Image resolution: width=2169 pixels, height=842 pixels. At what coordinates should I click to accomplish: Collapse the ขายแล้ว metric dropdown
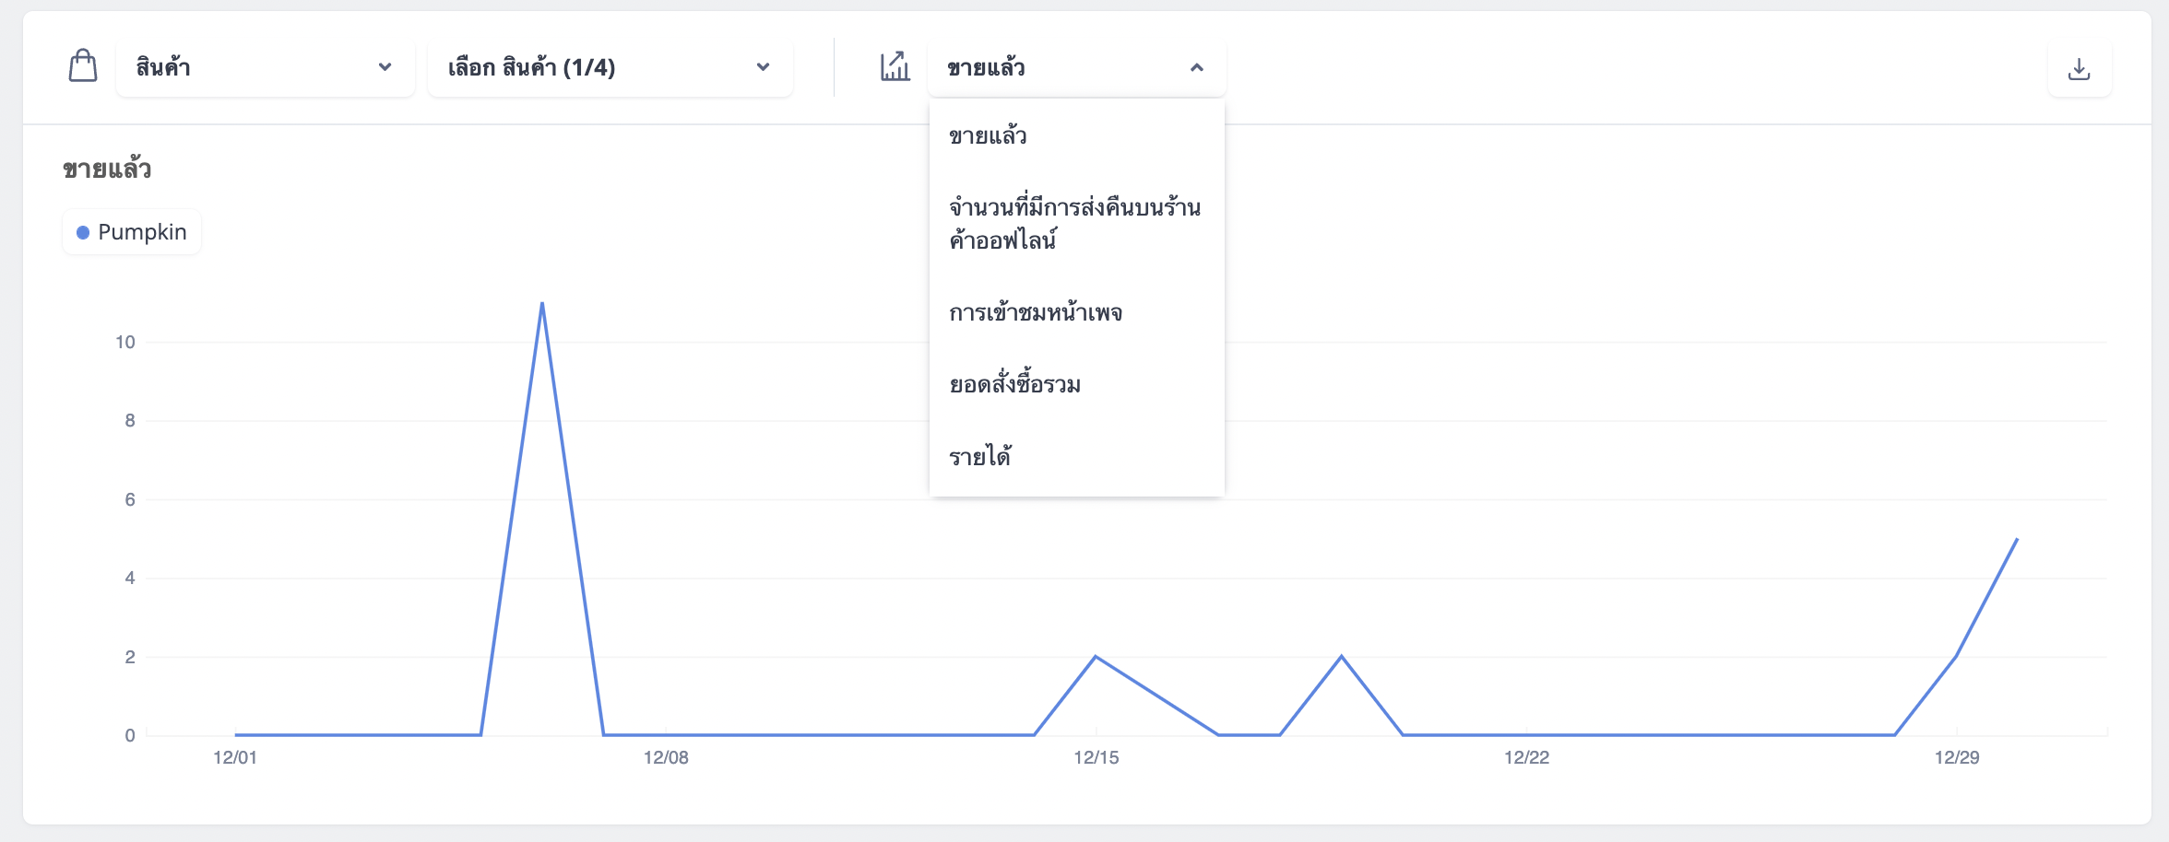click(1076, 67)
